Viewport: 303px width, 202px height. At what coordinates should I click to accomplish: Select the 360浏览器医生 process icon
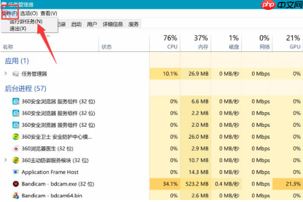pos(16,149)
